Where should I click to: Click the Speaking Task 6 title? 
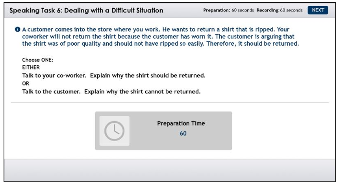click(86, 10)
